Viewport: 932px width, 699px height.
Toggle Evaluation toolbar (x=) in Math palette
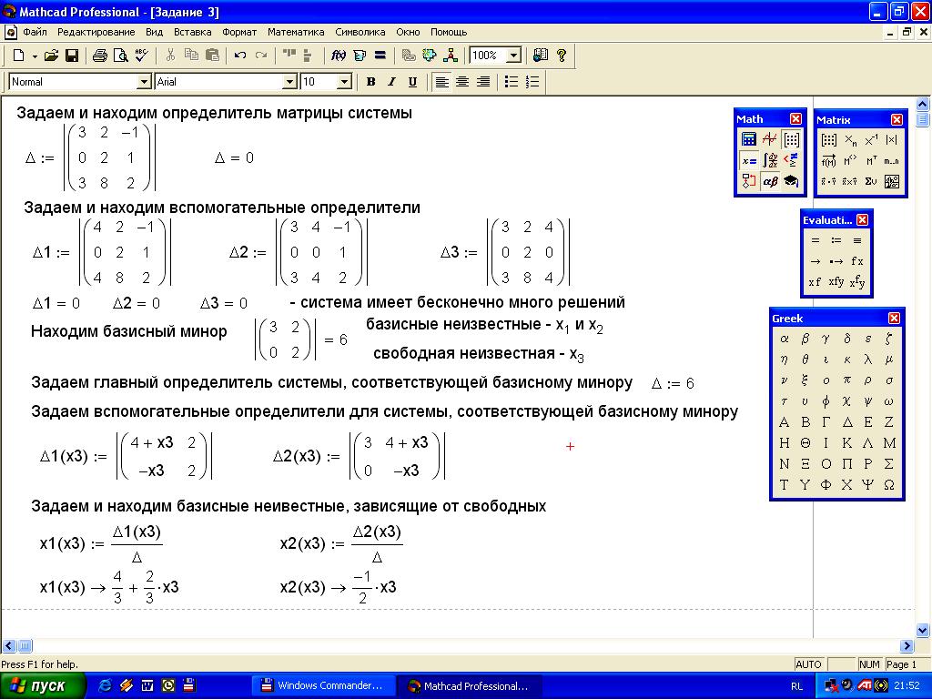749,160
